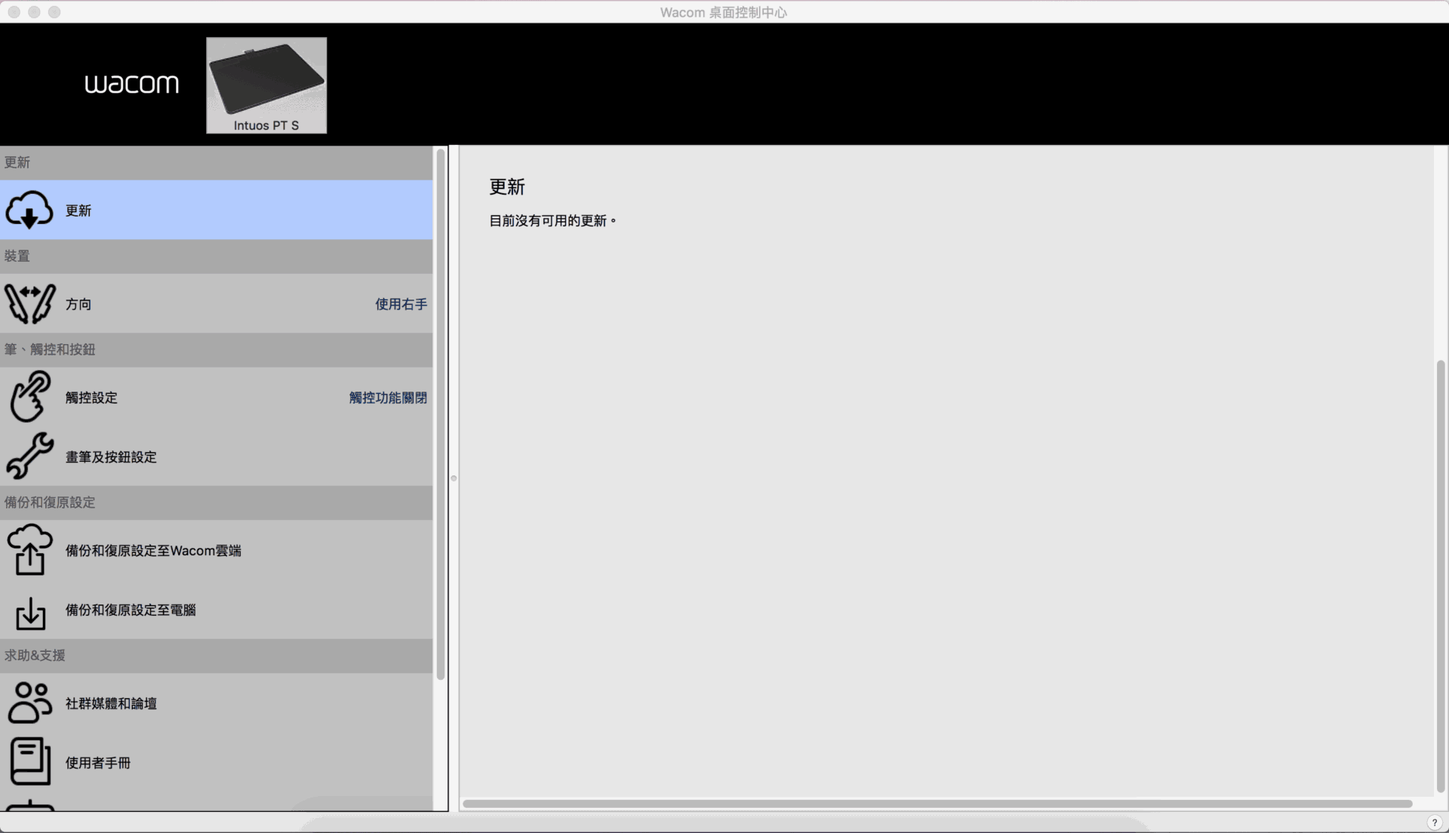1449x833 pixels.
Task: Click the cloud upload icon for Wacom雲端 backup
Action: coord(30,550)
